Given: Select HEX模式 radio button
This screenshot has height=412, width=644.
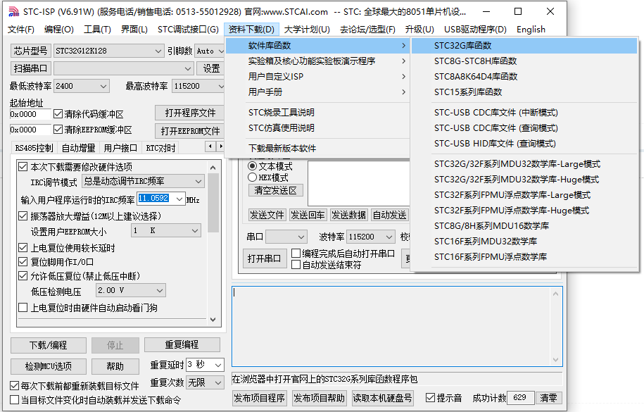Looking at the screenshot, I should click(x=253, y=177).
